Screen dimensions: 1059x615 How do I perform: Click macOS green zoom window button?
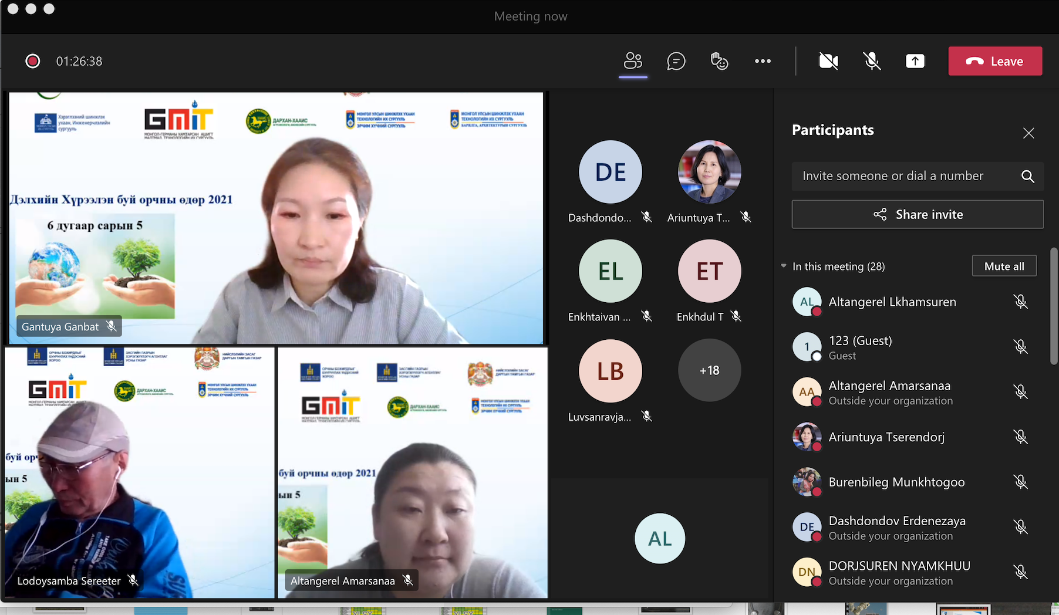coord(49,9)
